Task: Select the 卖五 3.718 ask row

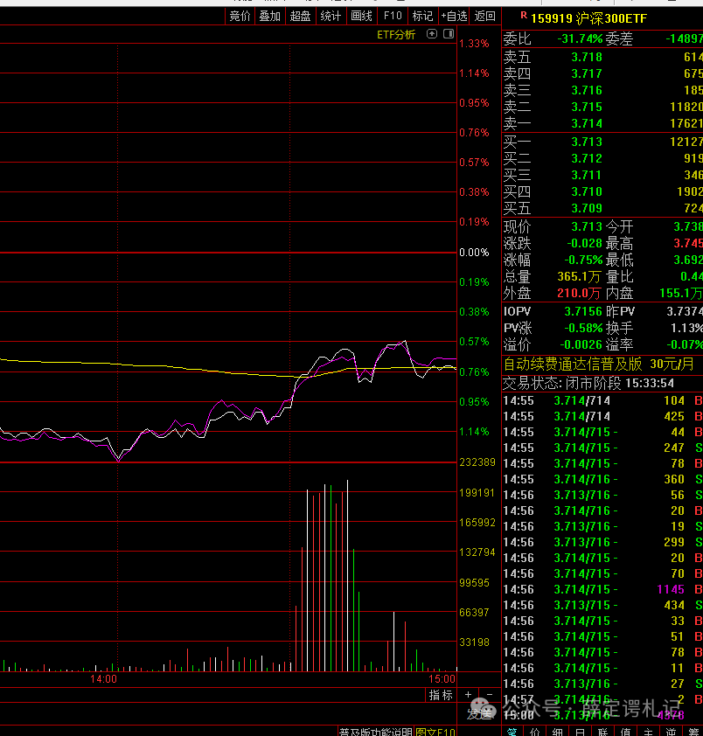Action: (x=602, y=58)
